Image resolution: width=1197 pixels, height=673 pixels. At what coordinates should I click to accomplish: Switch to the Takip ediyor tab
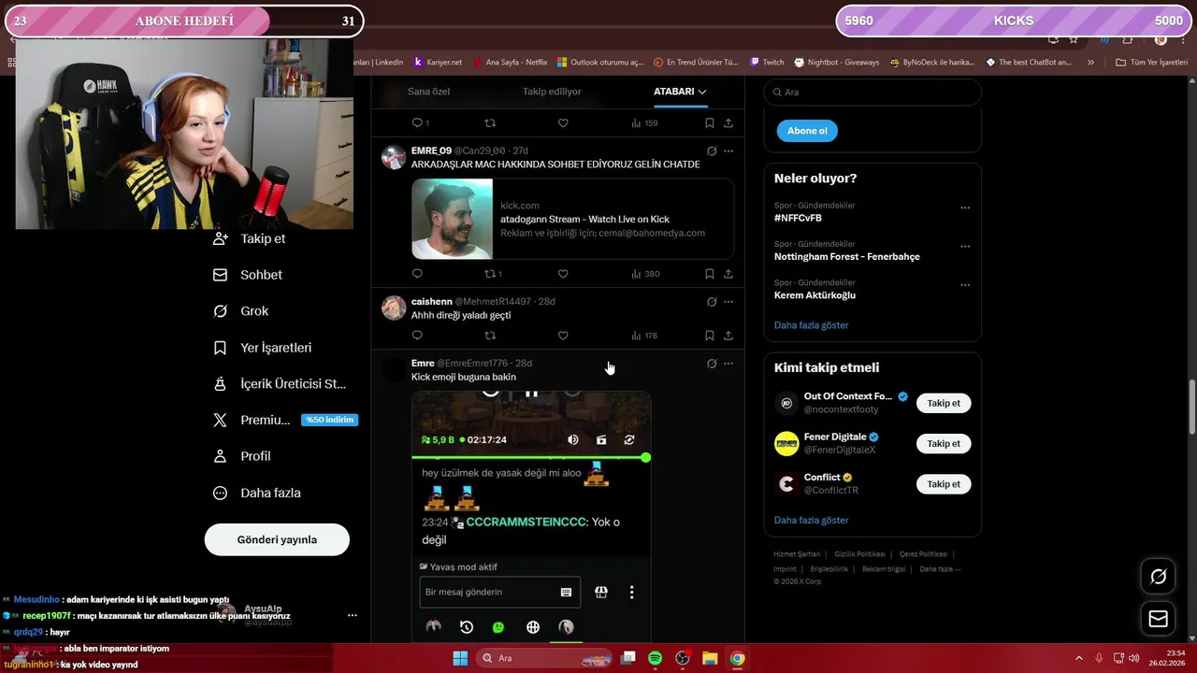tap(552, 92)
